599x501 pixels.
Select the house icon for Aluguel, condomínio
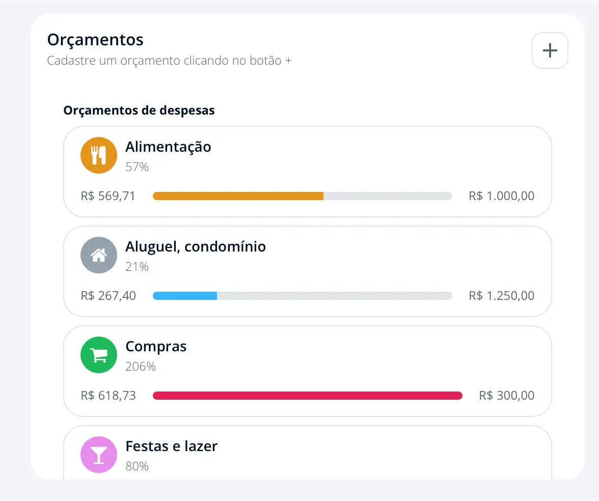click(98, 255)
